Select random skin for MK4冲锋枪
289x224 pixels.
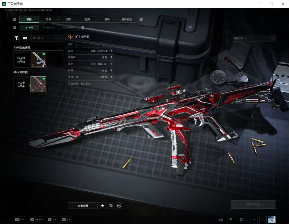pyautogui.click(x=21, y=84)
